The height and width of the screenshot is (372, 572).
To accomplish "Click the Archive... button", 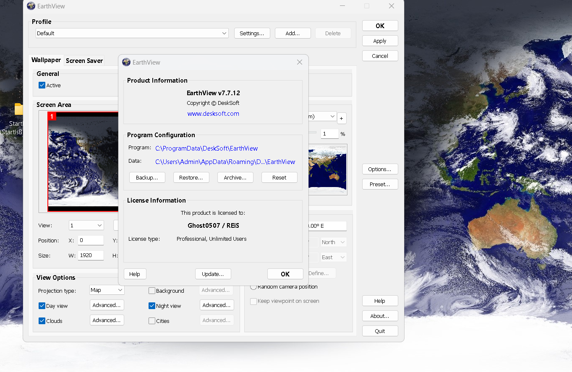I will (x=235, y=177).
